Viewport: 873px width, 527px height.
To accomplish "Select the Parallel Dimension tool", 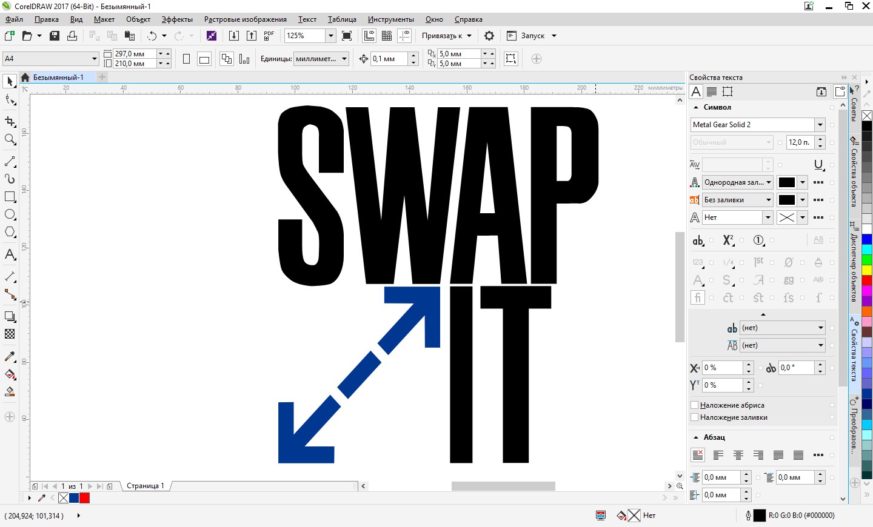I will [x=10, y=277].
